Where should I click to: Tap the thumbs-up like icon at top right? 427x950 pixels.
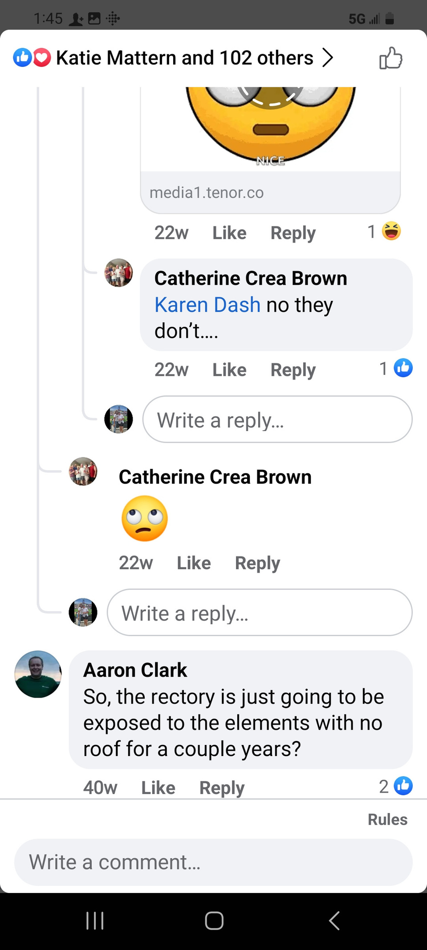[390, 58]
